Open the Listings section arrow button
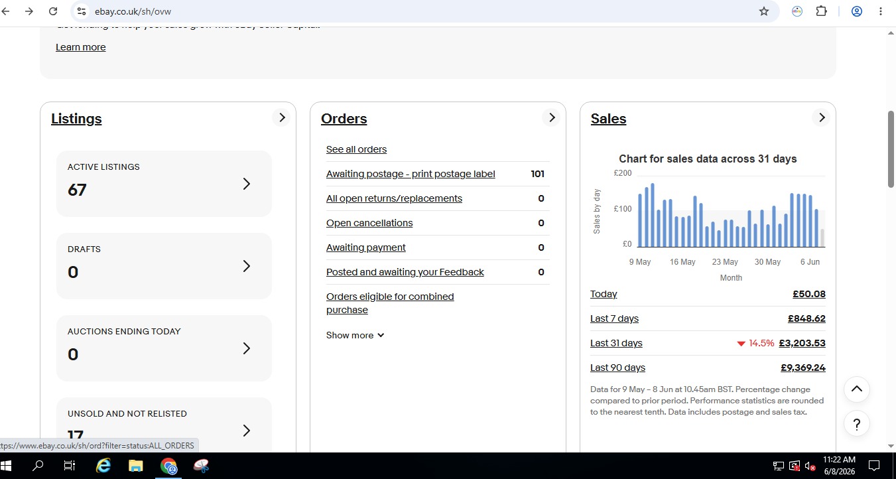Screen dimensions: 896x479 pyautogui.click(x=282, y=117)
